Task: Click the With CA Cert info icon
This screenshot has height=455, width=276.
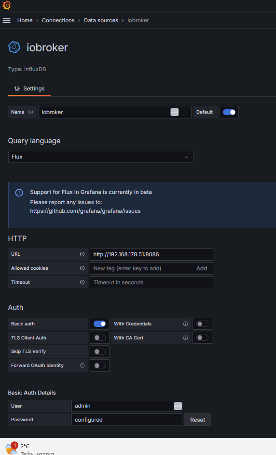Action: coord(185,338)
